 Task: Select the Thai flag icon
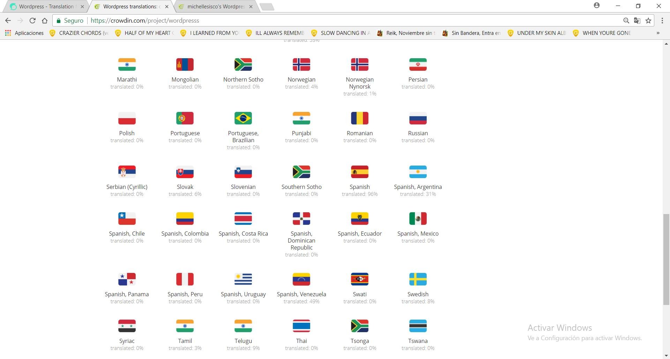301,326
